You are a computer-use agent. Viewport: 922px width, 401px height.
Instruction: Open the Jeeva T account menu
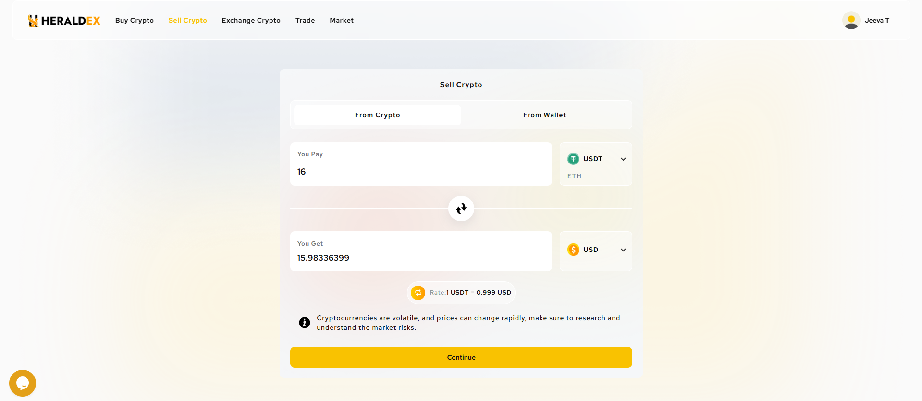(x=876, y=20)
